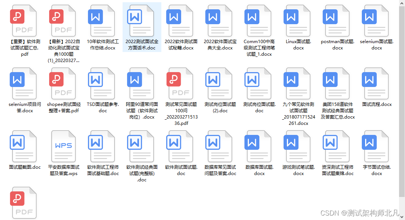Click the file name 测试岗位面试题.doc
Image resolution: width=405 pixels, height=220 pixels.
coord(259,107)
